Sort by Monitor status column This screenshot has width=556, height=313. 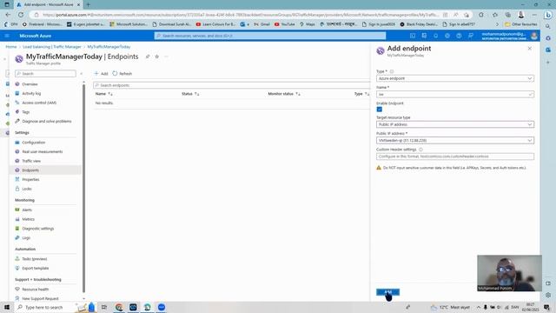pyautogui.click(x=284, y=94)
